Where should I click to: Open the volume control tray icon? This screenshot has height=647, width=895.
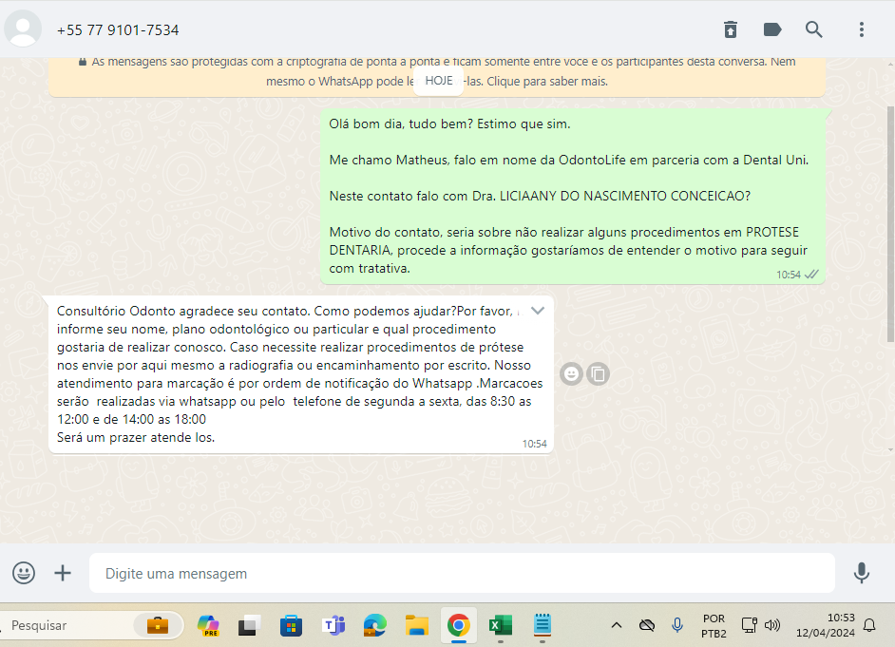tap(772, 625)
